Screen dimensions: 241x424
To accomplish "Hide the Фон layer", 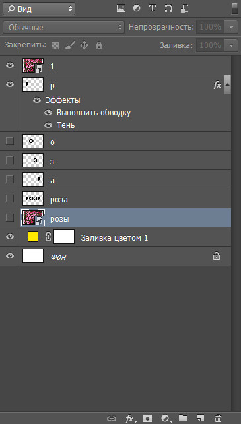I will click(10, 256).
